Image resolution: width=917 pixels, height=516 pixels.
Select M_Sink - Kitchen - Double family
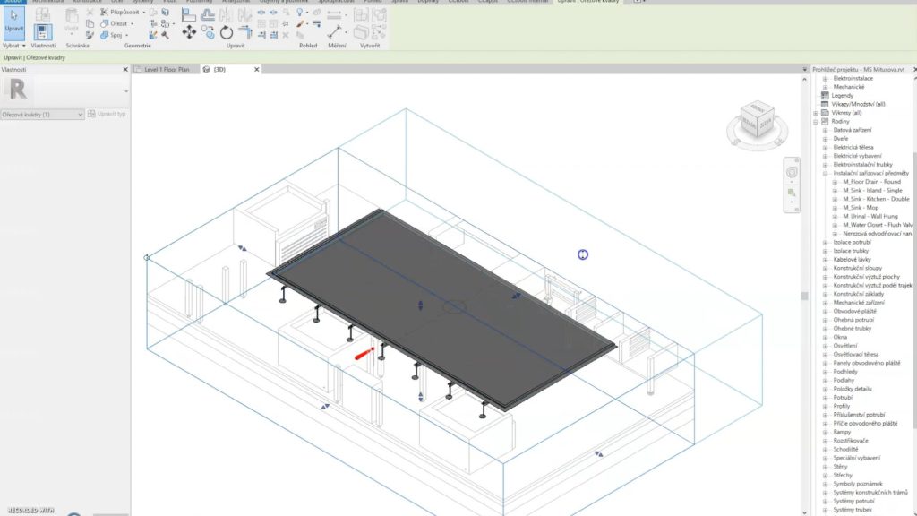pyautogui.click(x=875, y=199)
